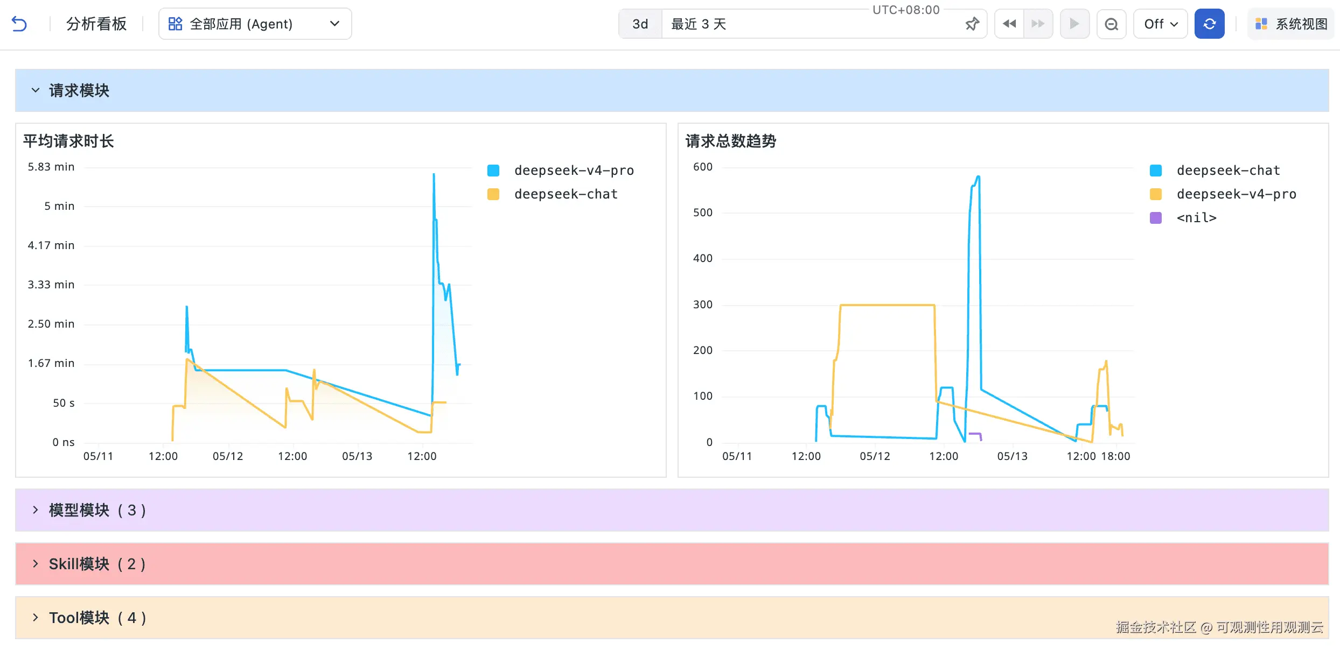Toggle the <nil> series label in legend
1340x651 pixels.
click(x=1197, y=218)
